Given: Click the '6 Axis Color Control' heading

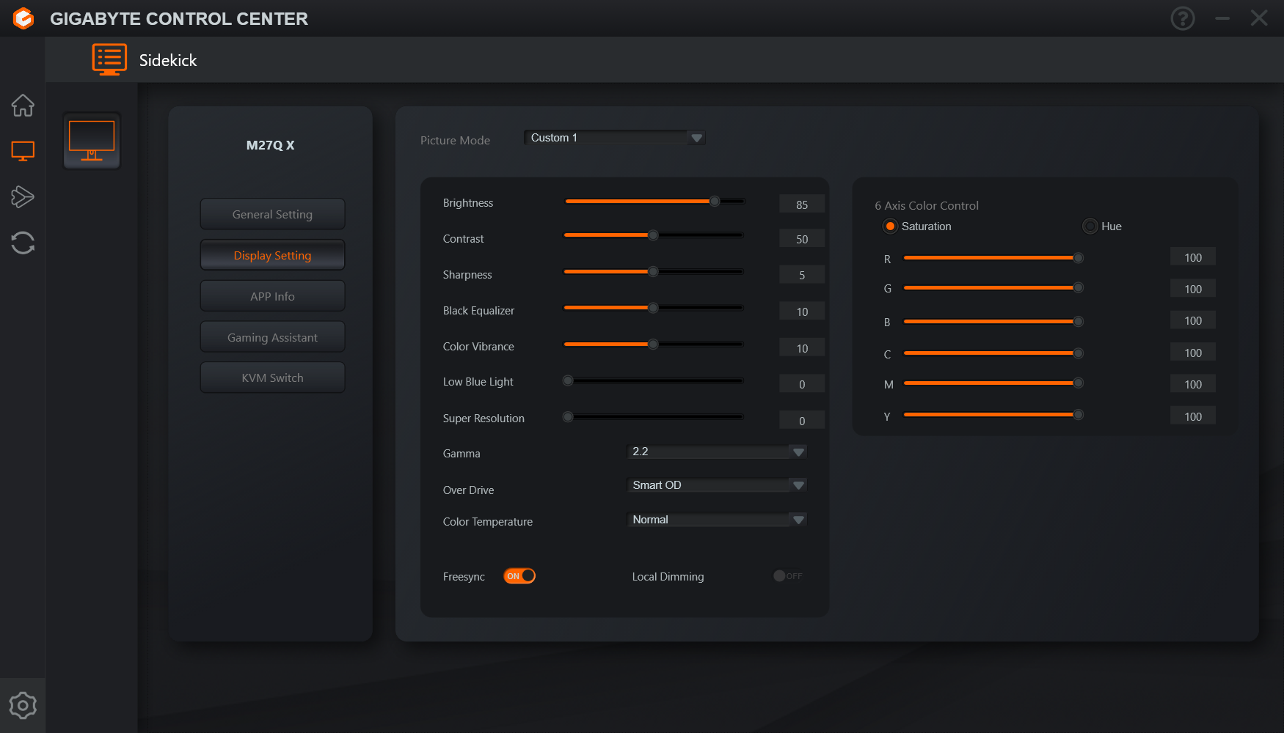Looking at the screenshot, I should pos(927,206).
